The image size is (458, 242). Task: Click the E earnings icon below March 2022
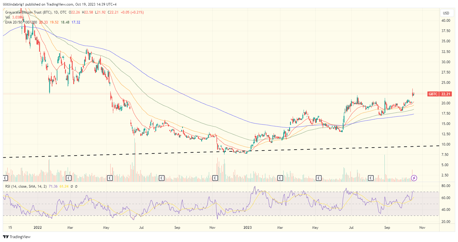pos(68,178)
